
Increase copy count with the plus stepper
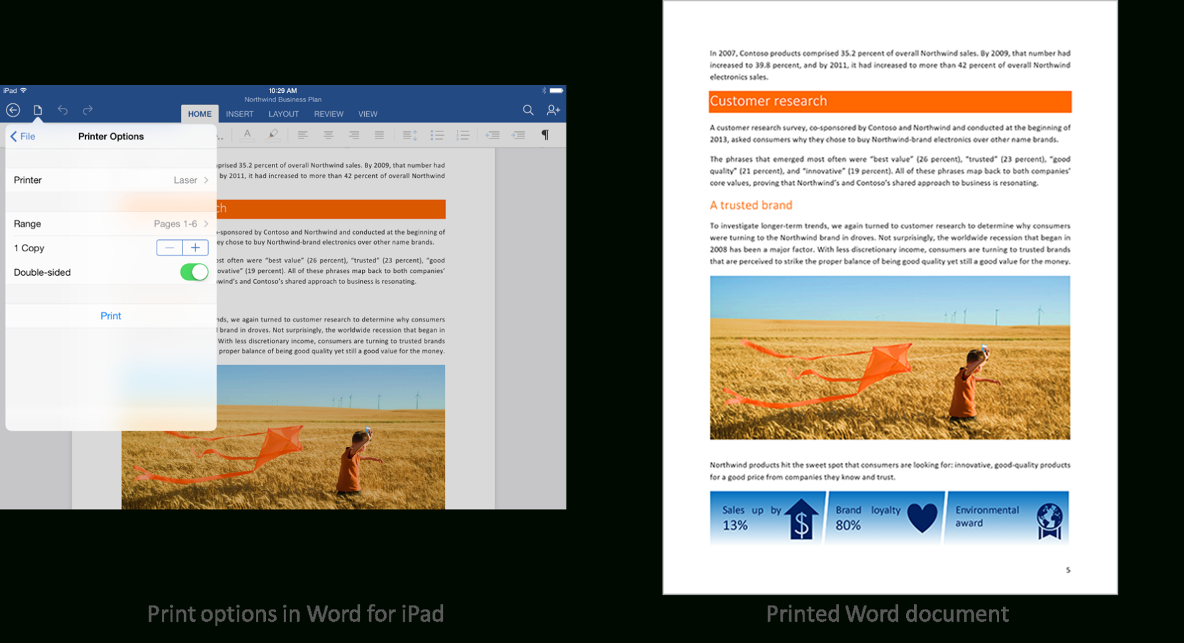[x=196, y=247]
